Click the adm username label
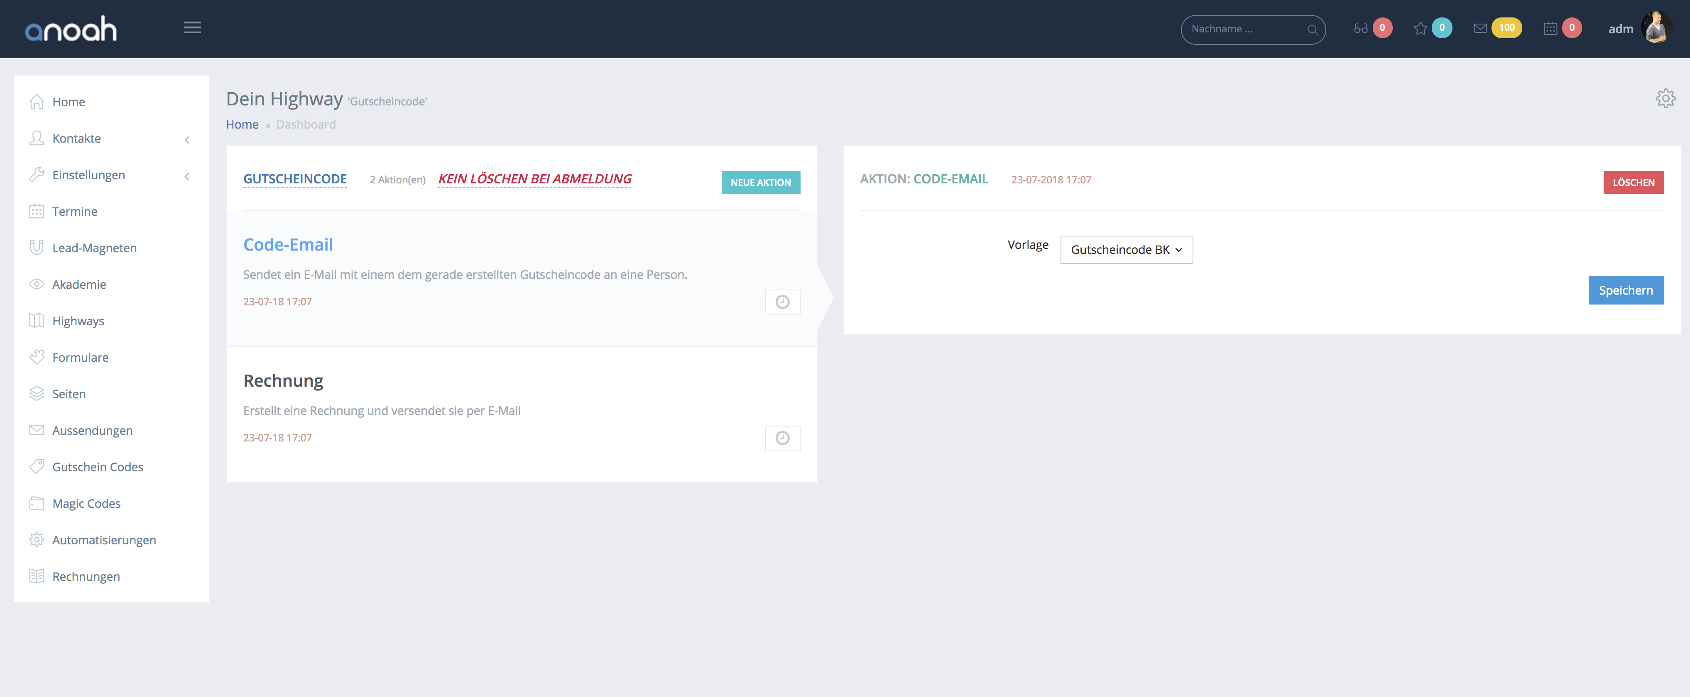1690x697 pixels. pos(1621,29)
